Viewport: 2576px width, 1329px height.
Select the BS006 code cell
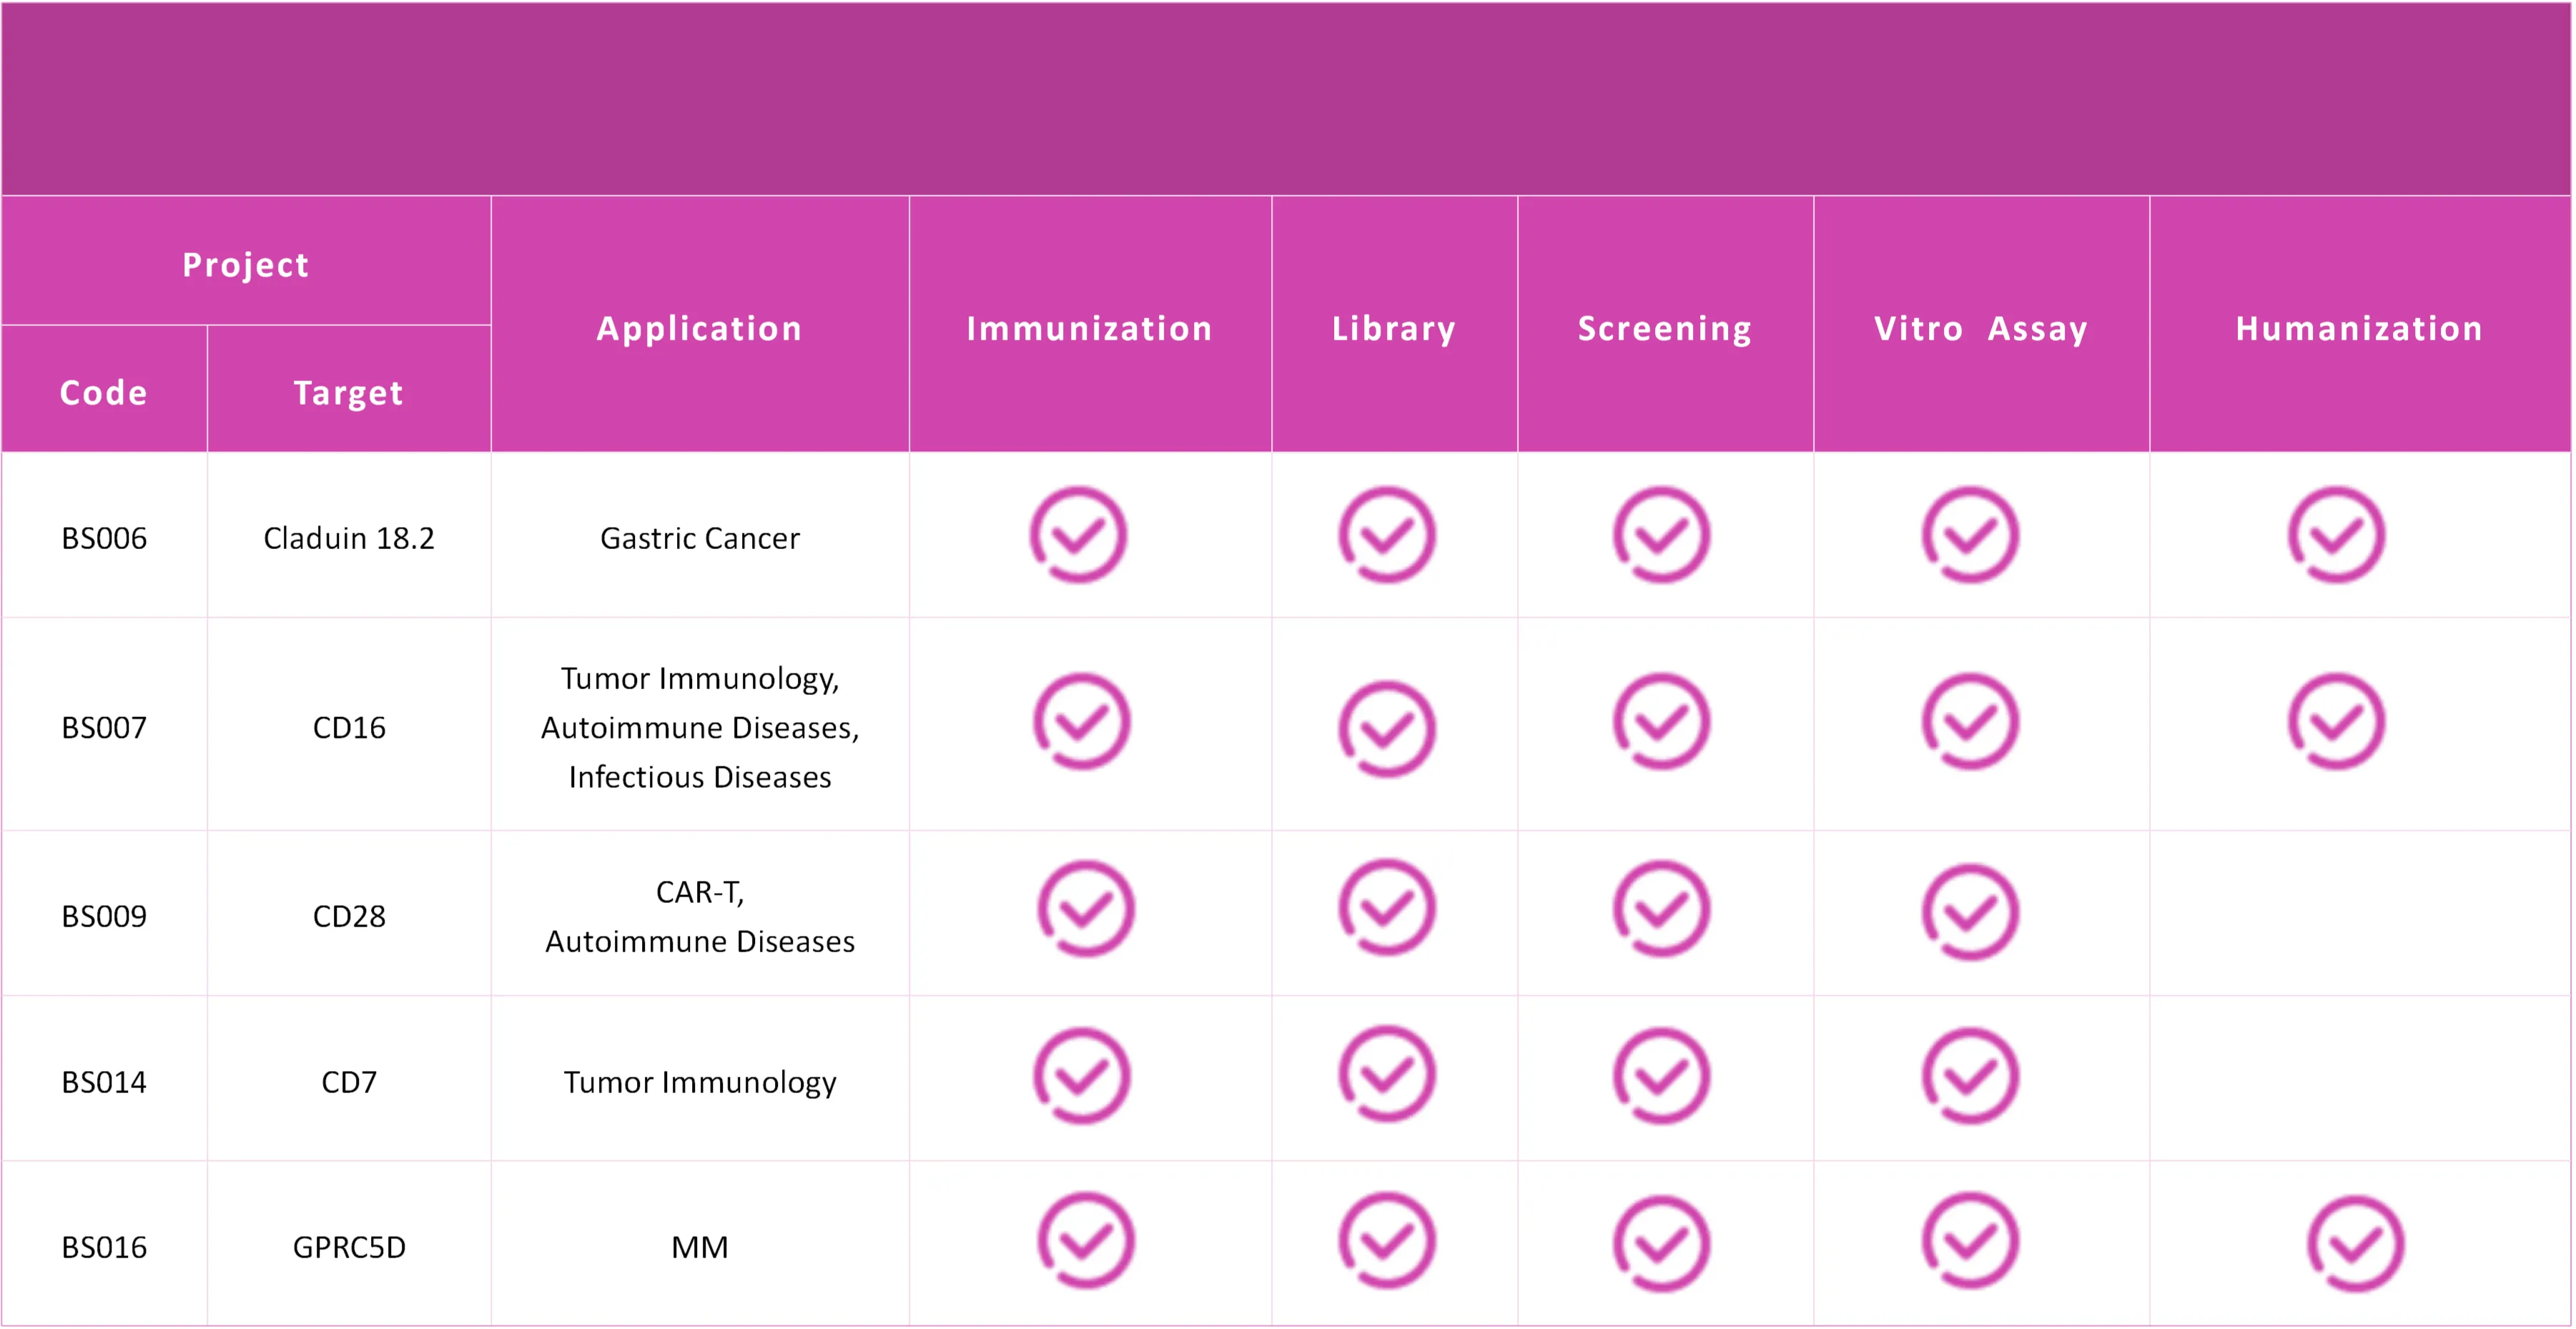[x=104, y=539]
